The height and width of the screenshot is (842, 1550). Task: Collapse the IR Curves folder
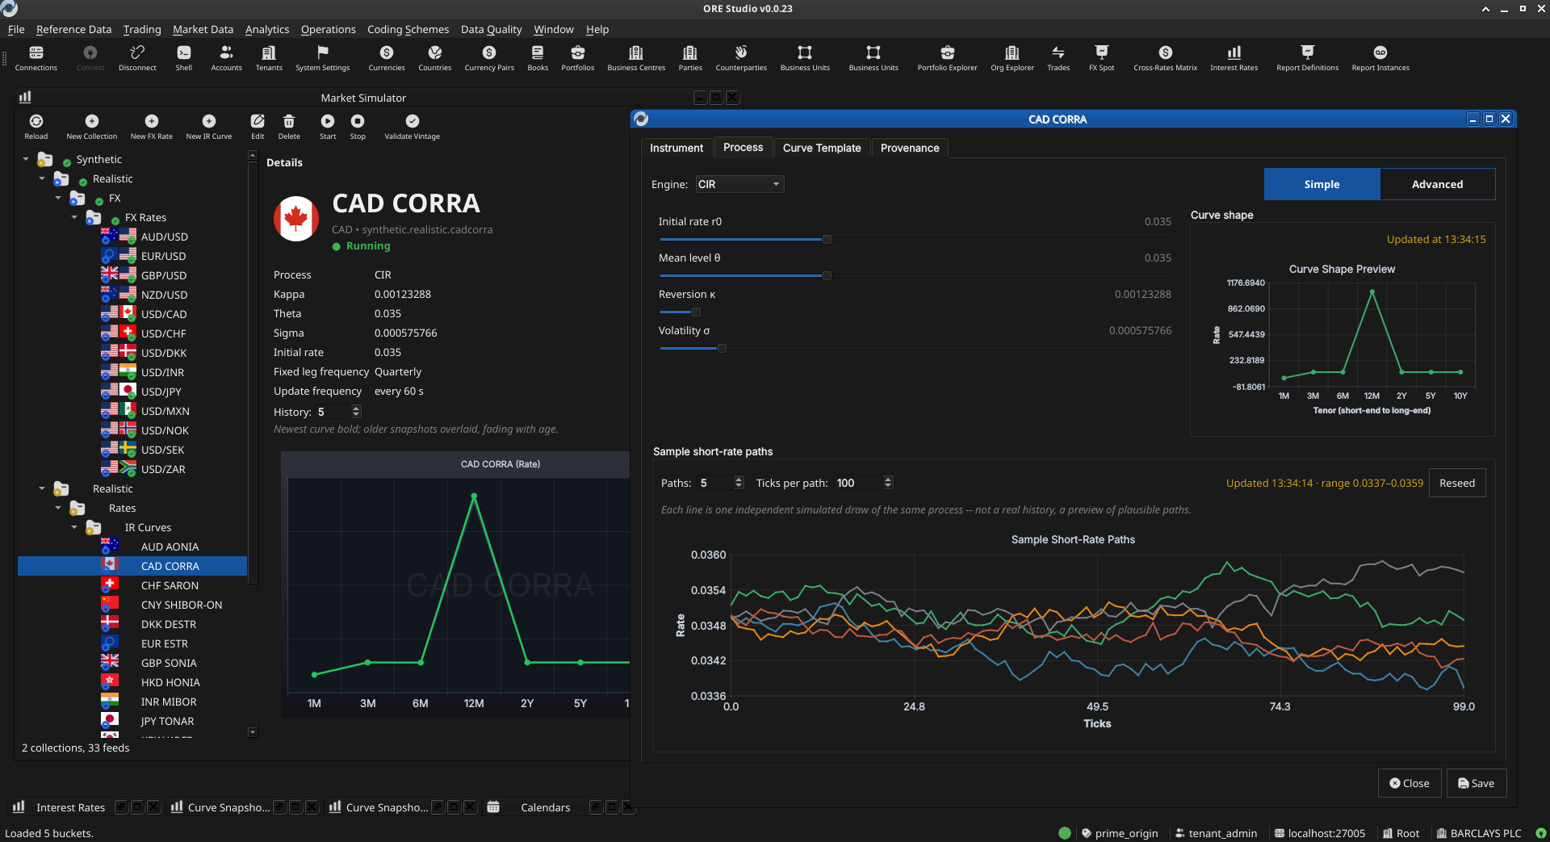pyautogui.click(x=74, y=527)
